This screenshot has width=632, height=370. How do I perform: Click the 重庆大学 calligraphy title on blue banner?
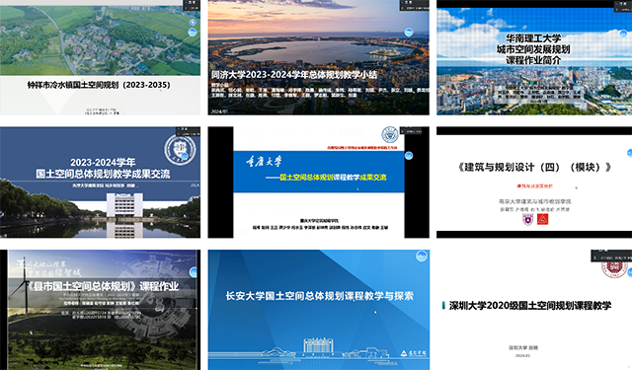point(264,162)
